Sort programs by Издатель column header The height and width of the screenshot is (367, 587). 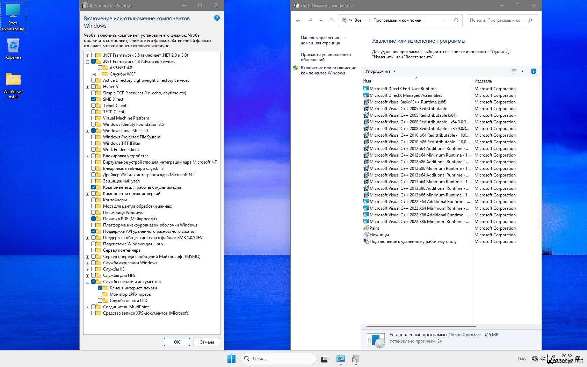pos(483,81)
